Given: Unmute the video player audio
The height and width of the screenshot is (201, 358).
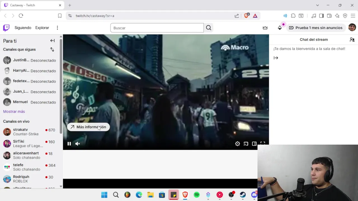Looking at the screenshot, I should (x=77, y=144).
